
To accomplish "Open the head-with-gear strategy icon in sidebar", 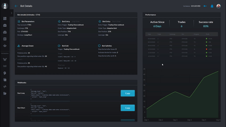I will pyautogui.click(x=5, y=73).
